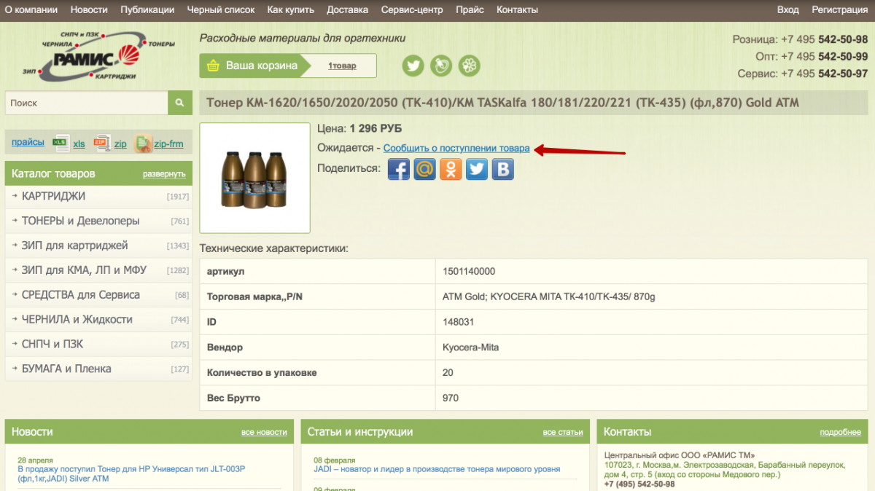Expand ЗИП для КМА, ЛП и МФУ category
The image size is (875, 491).
click(98, 270)
